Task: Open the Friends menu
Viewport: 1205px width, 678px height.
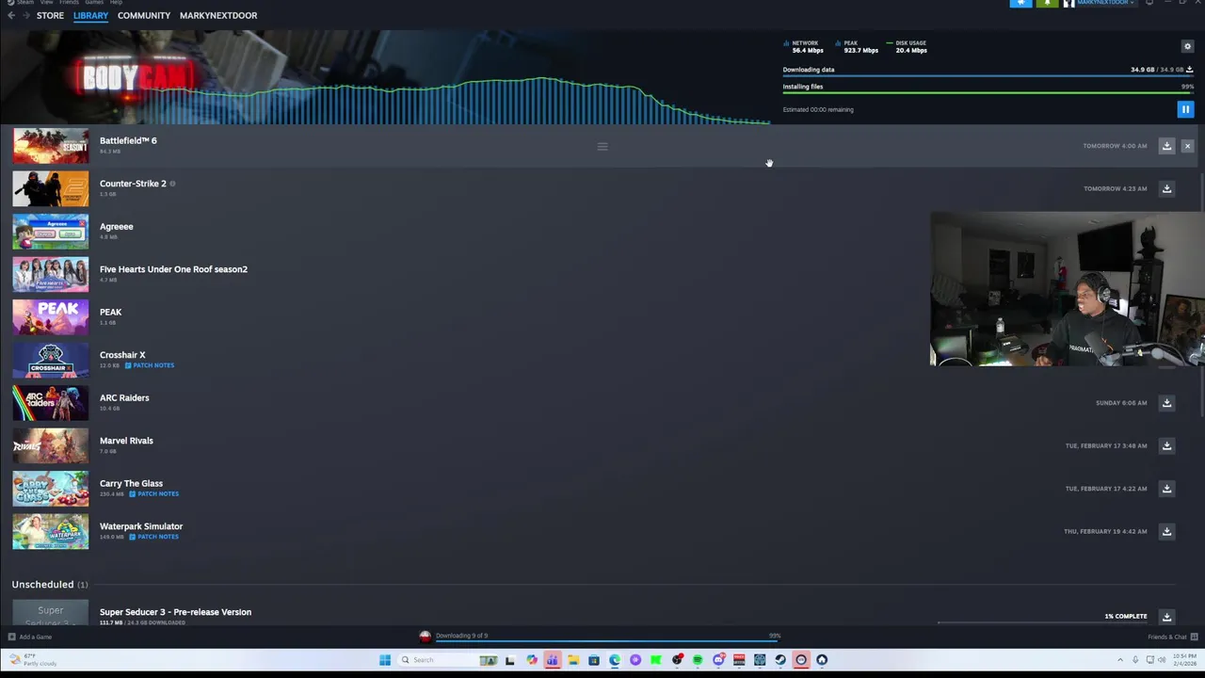Action: coord(70,3)
